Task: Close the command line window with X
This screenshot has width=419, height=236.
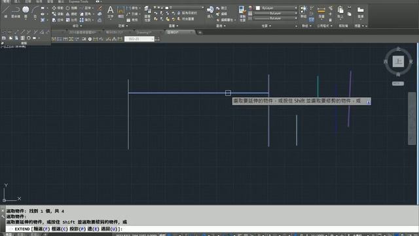Action: [x=3, y=210]
